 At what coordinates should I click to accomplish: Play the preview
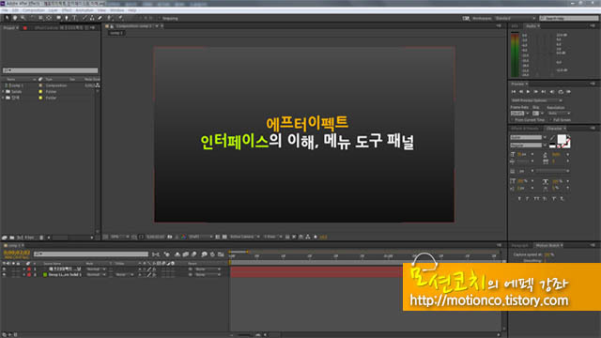(528, 92)
